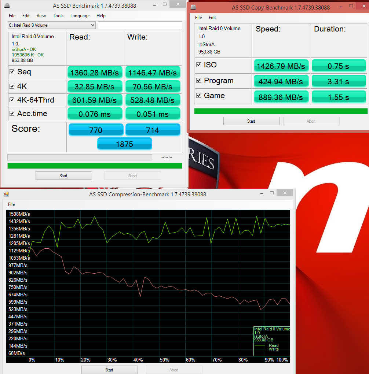Close the Compression-Benchmark window
The height and width of the screenshot is (374, 369).
[285, 193]
